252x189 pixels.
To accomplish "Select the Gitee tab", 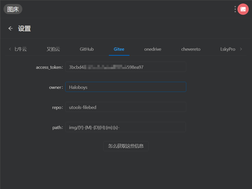I will pyautogui.click(x=119, y=49).
